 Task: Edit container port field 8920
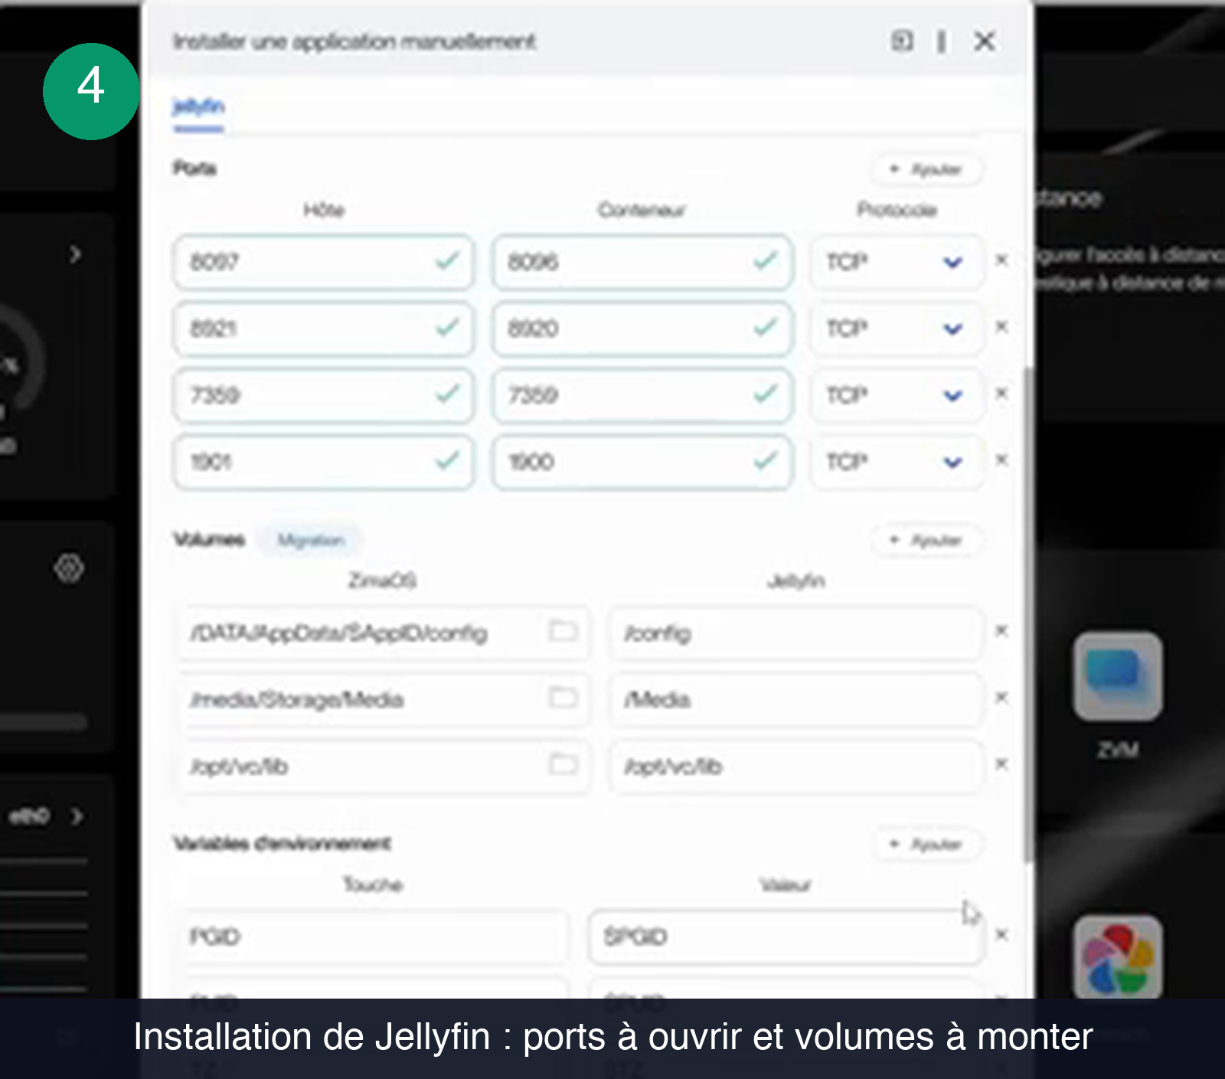tap(642, 329)
